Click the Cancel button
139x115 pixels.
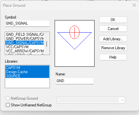point(113,29)
